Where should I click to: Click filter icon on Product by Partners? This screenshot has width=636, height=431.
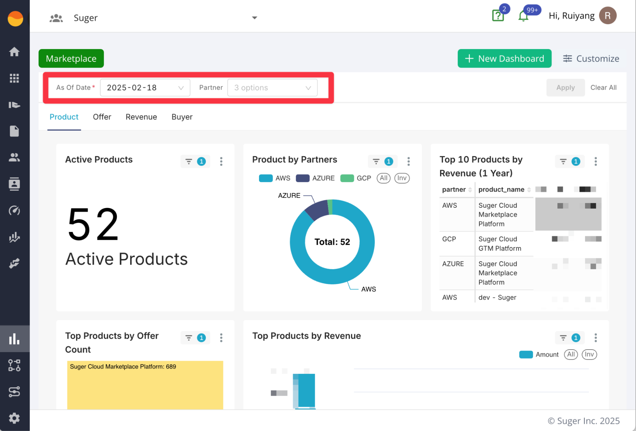tap(376, 162)
